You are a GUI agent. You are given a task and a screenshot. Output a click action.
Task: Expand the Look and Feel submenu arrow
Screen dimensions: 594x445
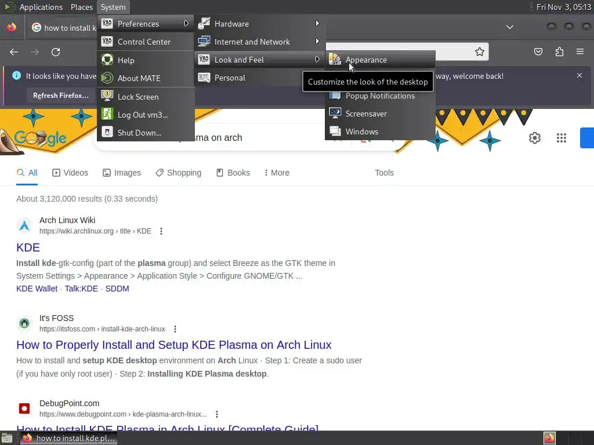(x=317, y=60)
